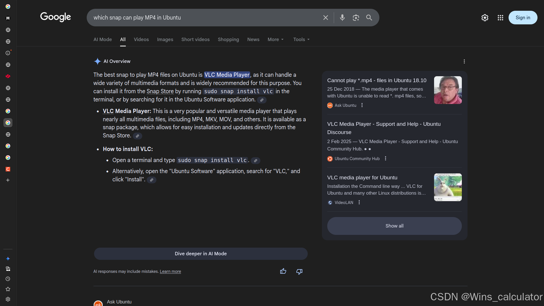Click Dive deeper in AI Mode button

201,254
